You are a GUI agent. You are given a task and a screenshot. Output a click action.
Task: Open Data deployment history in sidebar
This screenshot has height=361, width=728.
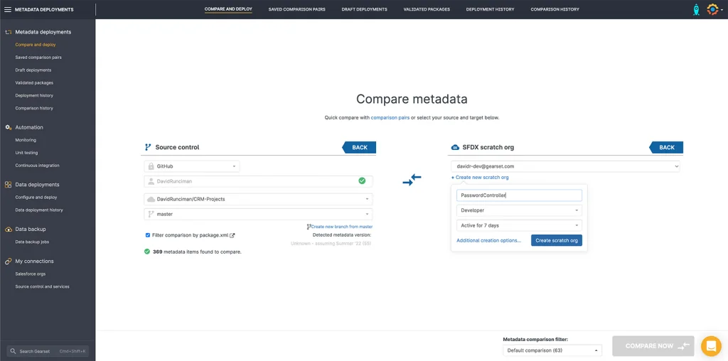(39, 210)
